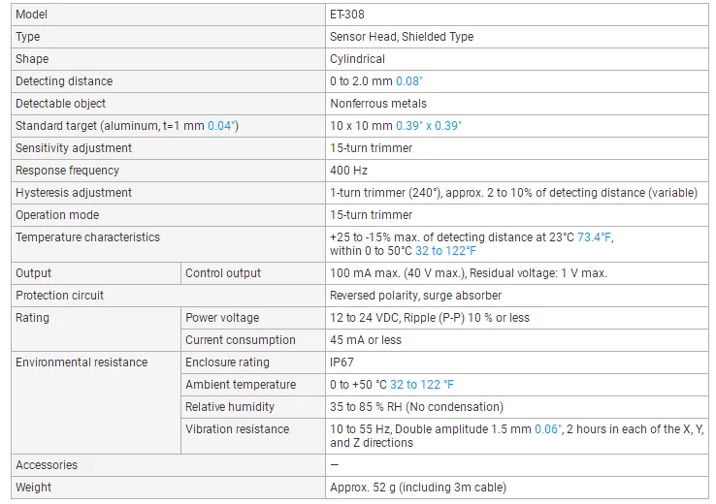Screen dimensions: 716x504
Task: Click the Environmental resistance row header
Action: click(81, 362)
